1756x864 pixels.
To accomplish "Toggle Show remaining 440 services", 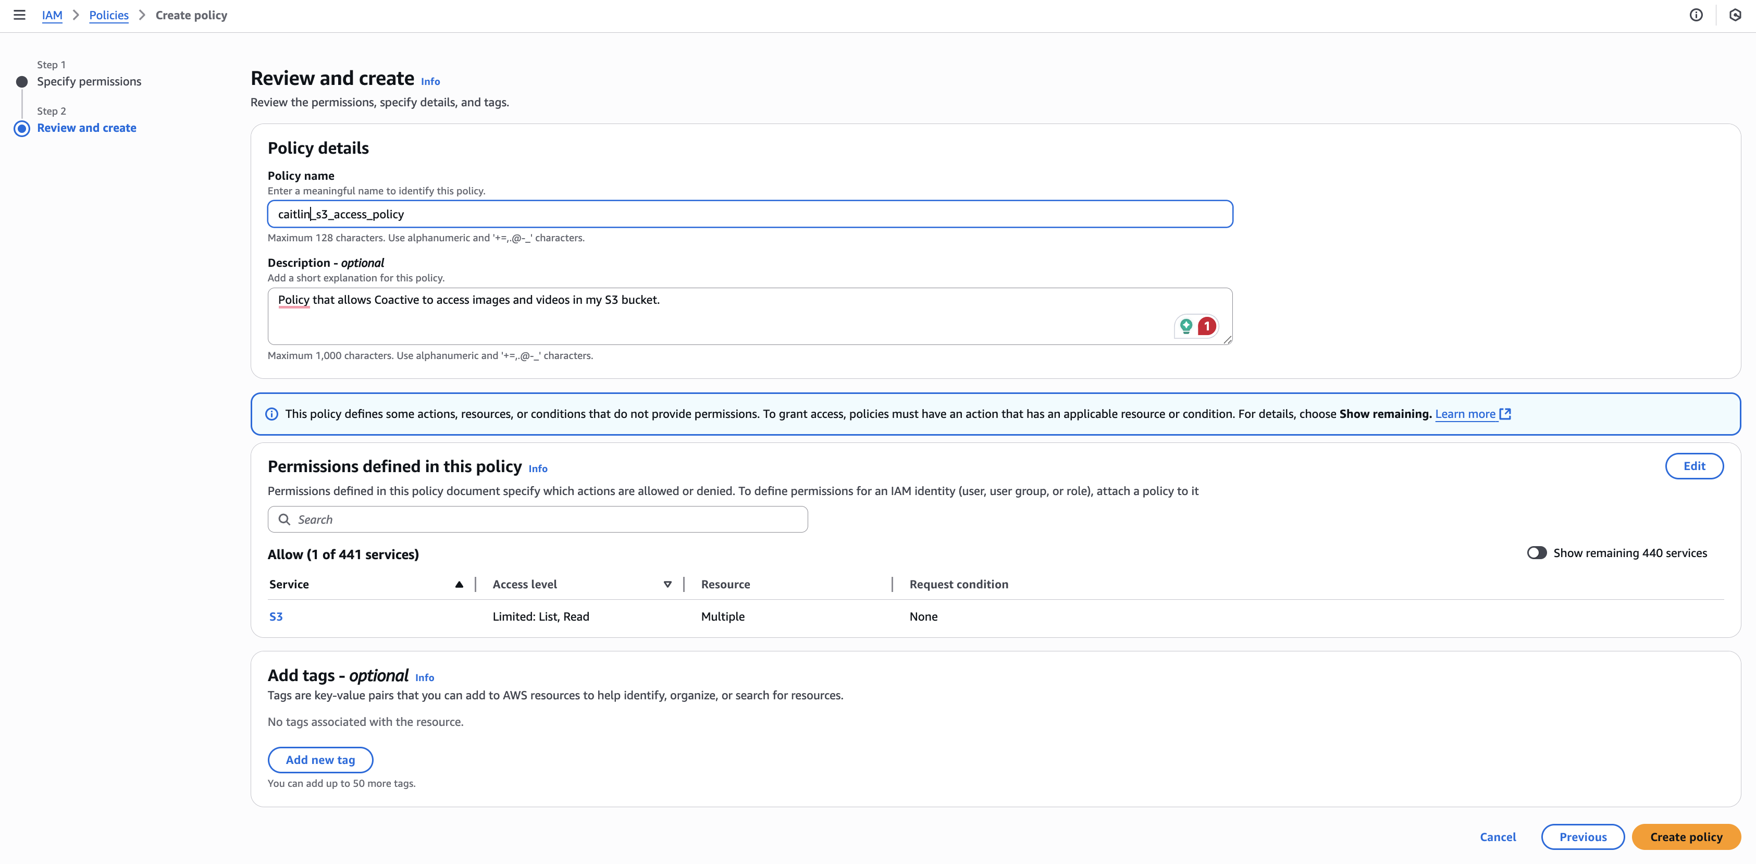I will tap(1537, 553).
